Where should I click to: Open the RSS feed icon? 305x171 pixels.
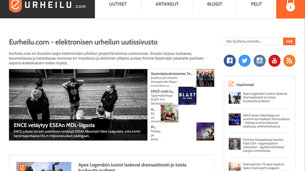[289, 61]
